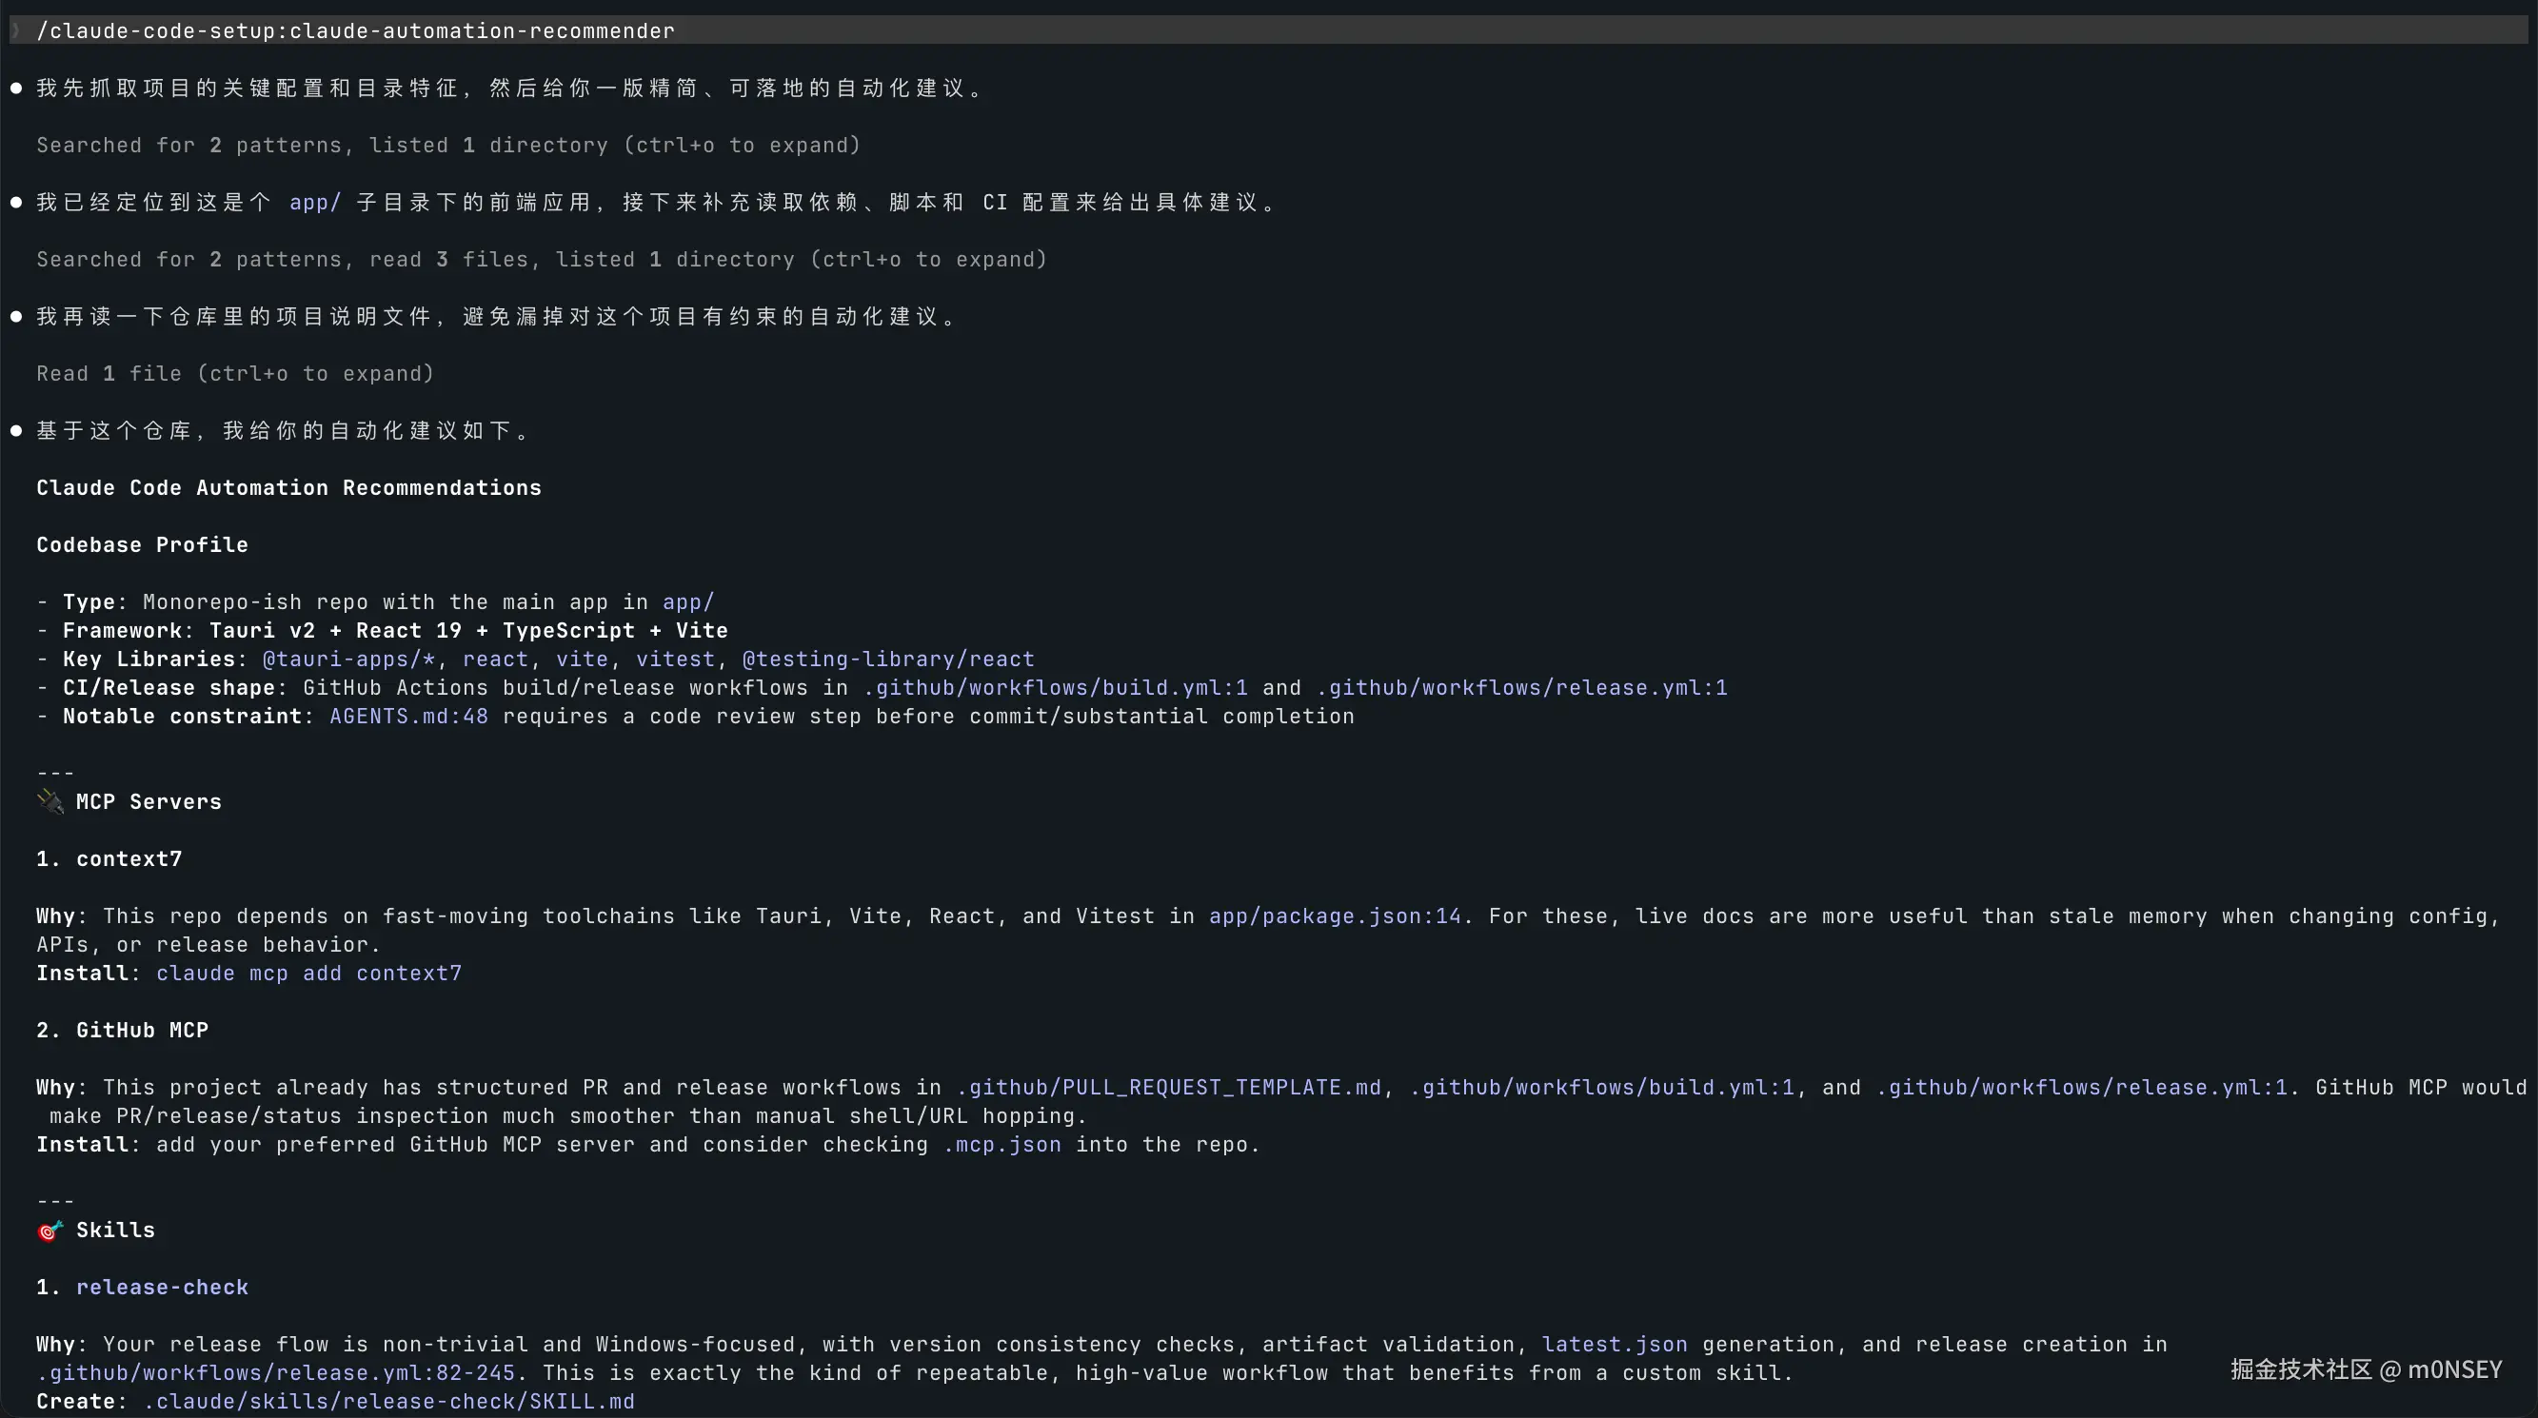Click the target icon beside Skills
Screen dimensions: 2538x1418
[x=50, y=1230]
